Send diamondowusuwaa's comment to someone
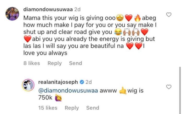The width and height of the screenshot is (182, 114). coord(76,63)
